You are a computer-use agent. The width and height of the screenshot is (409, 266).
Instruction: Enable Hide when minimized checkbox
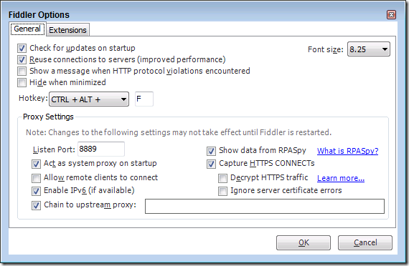(22, 82)
